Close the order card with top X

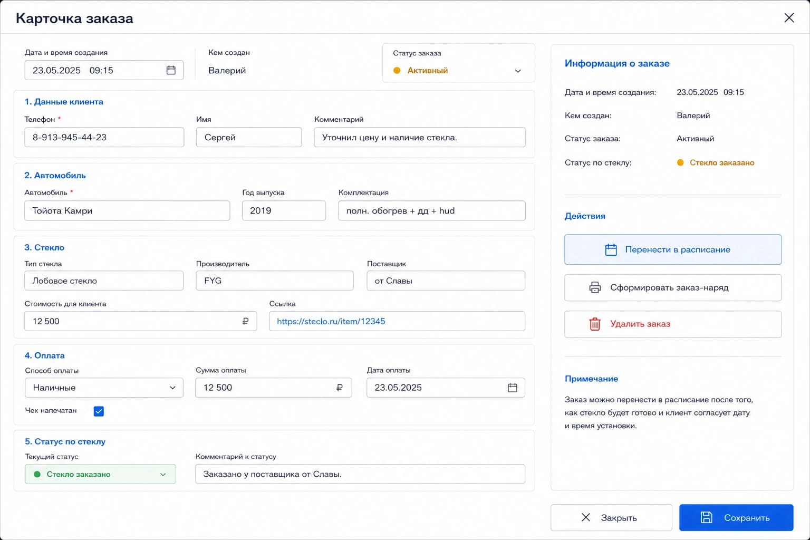[789, 18]
